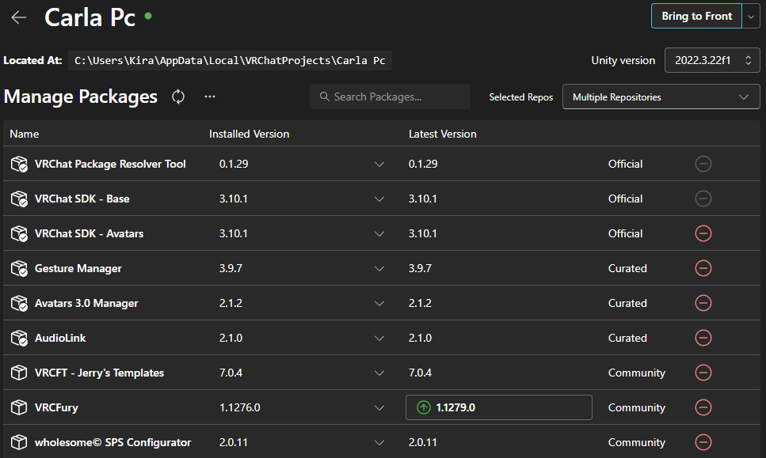Open the Selected Repos dropdown
The height and width of the screenshot is (458, 766).
(661, 97)
